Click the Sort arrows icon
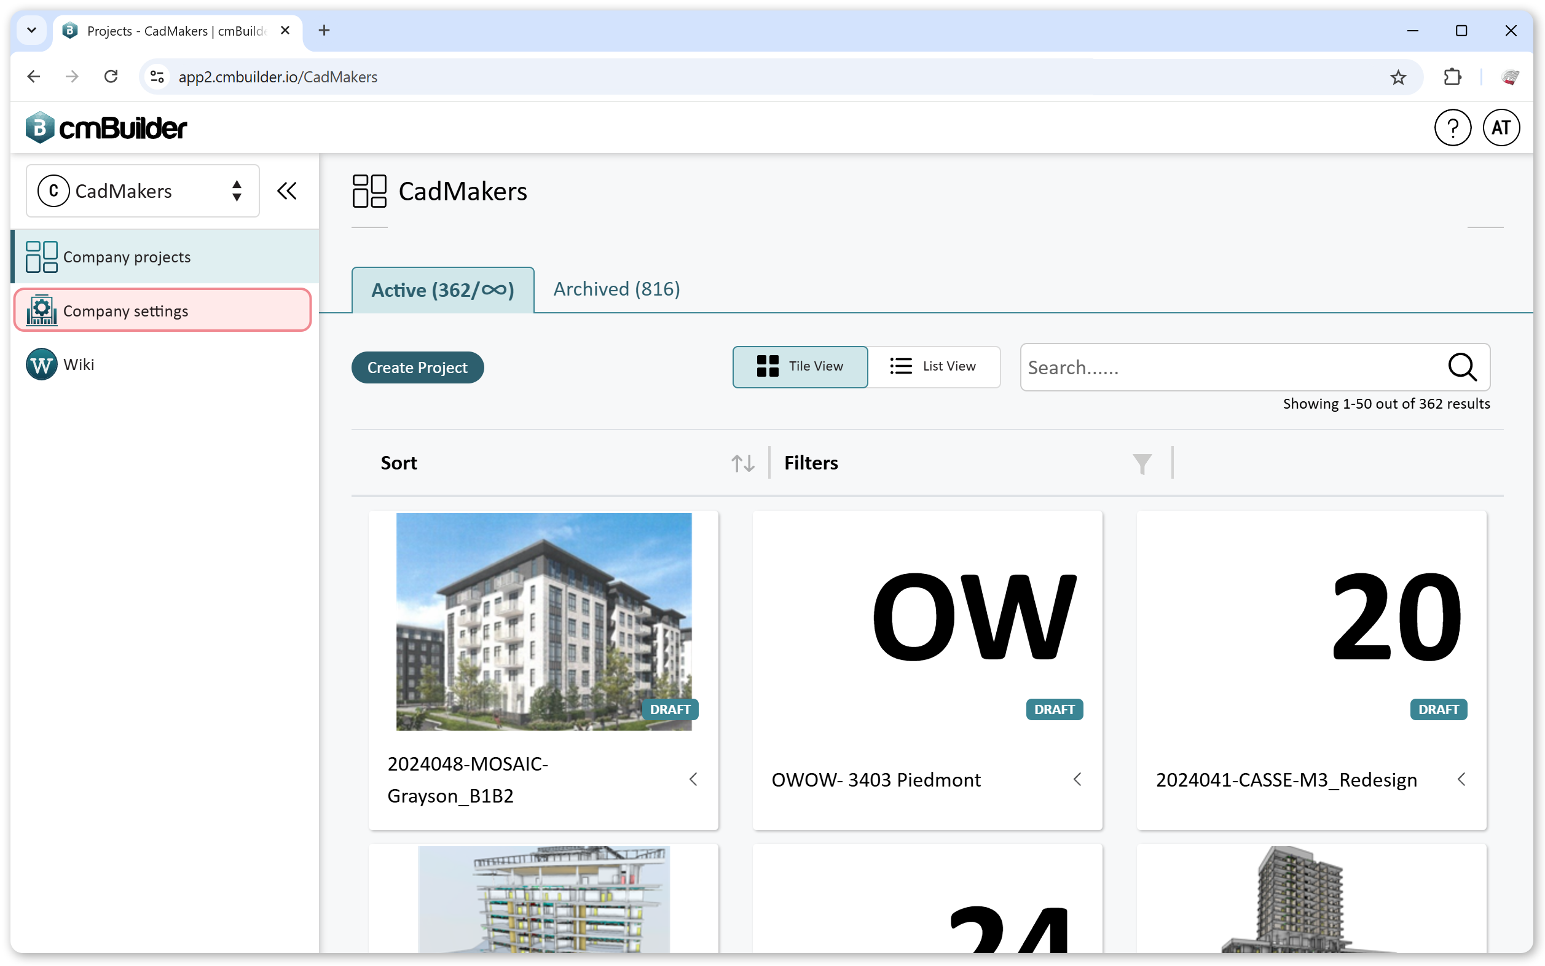The height and width of the screenshot is (966, 1545). point(742,463)
